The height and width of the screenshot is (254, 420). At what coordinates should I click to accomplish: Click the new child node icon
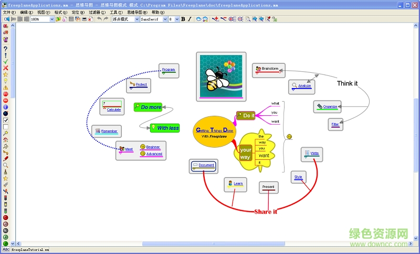[x=215, y=19]
